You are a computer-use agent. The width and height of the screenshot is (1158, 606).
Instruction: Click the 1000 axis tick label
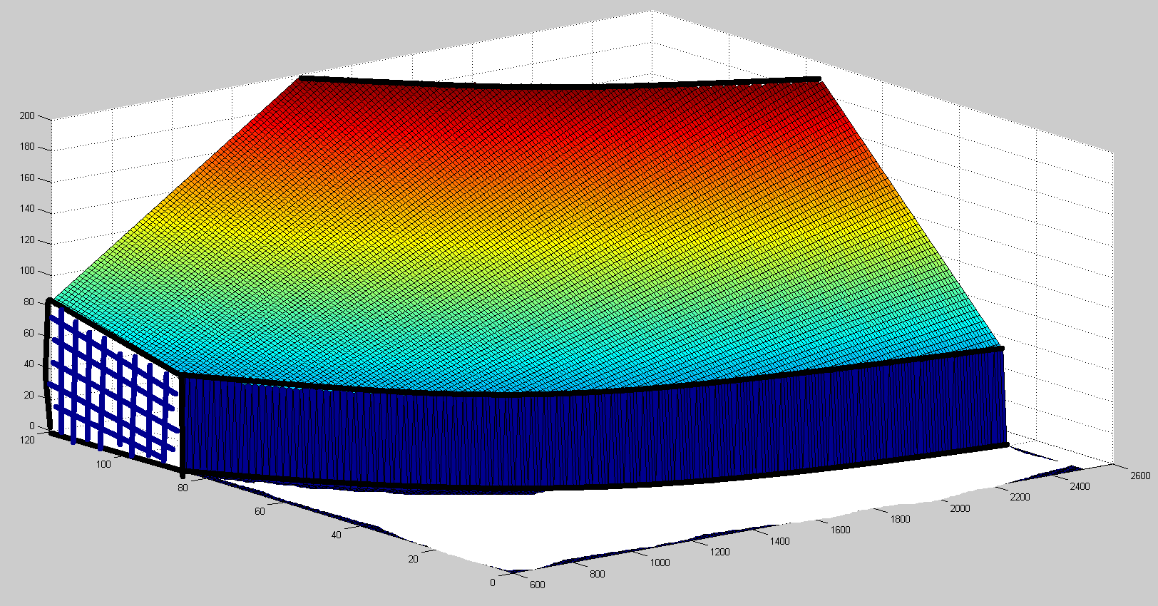tap(660, 563)
